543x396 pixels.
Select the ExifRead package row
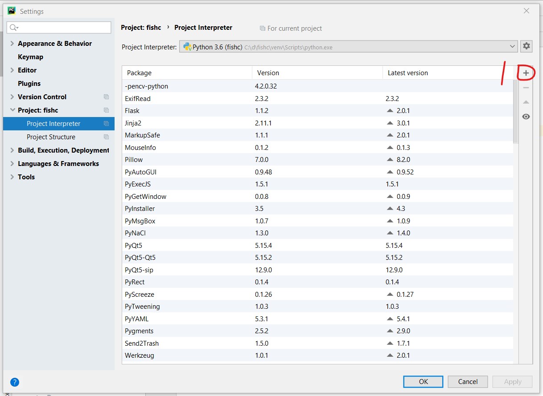pos(317,99)
